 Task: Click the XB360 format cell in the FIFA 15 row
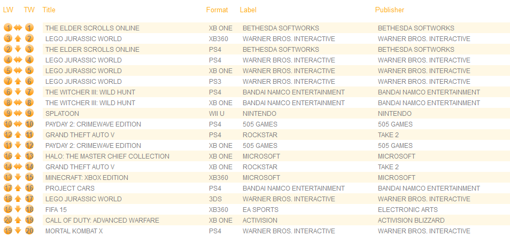coord(219,210)
